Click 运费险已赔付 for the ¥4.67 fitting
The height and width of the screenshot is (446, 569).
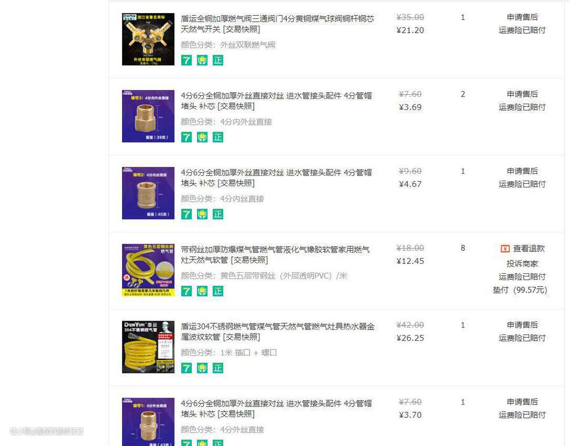[522, 184]
